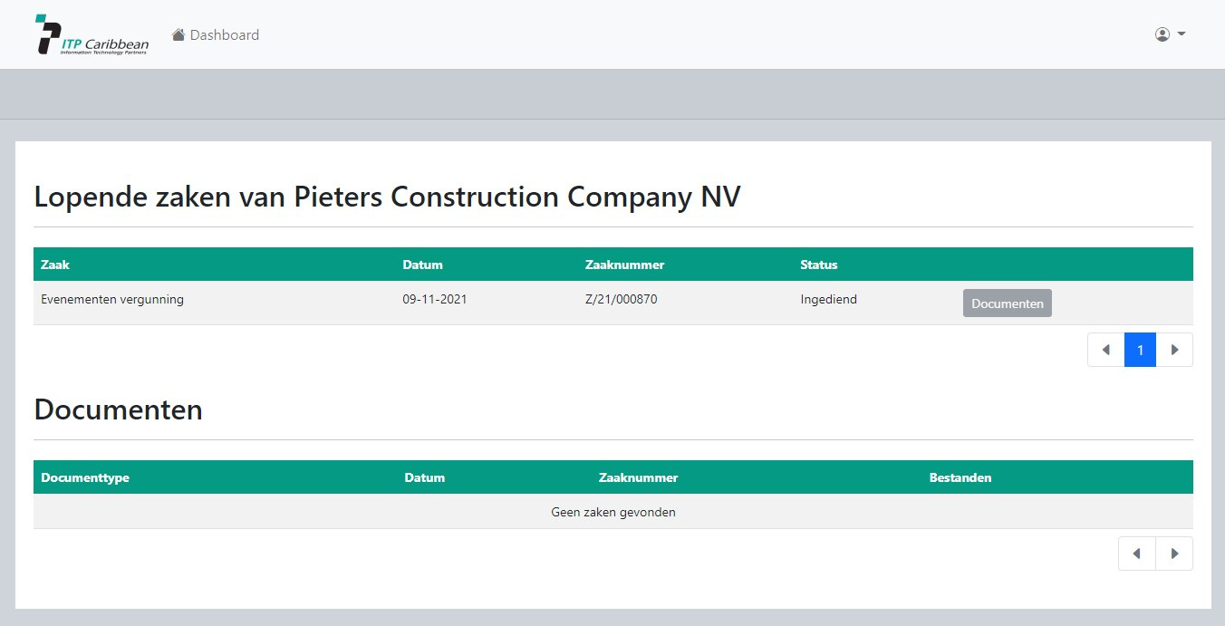Select page 1 in zaken pagination

pyautogui.click(x=1141, y=350)
